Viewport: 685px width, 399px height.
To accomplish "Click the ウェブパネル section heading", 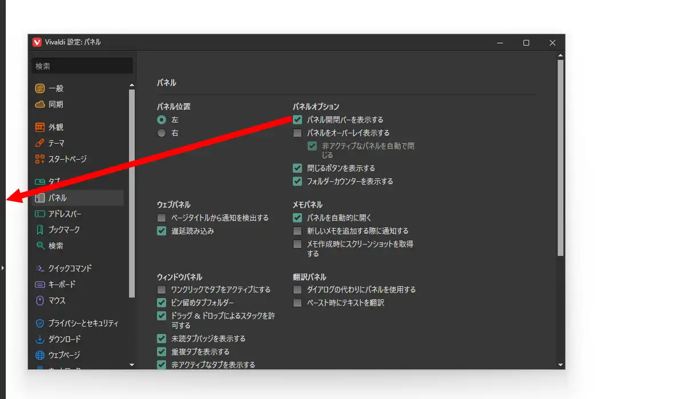I will 174,205.
